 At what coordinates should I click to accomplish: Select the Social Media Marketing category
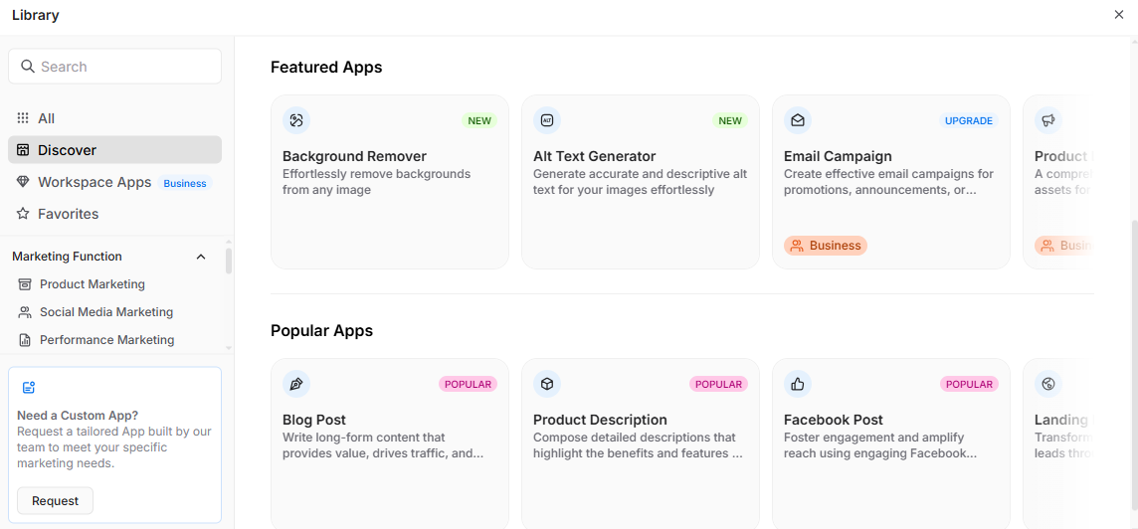click(106, 312)
